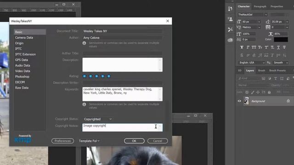
Task: Toggle Strikethrough text style
Action: click(284, 47)
